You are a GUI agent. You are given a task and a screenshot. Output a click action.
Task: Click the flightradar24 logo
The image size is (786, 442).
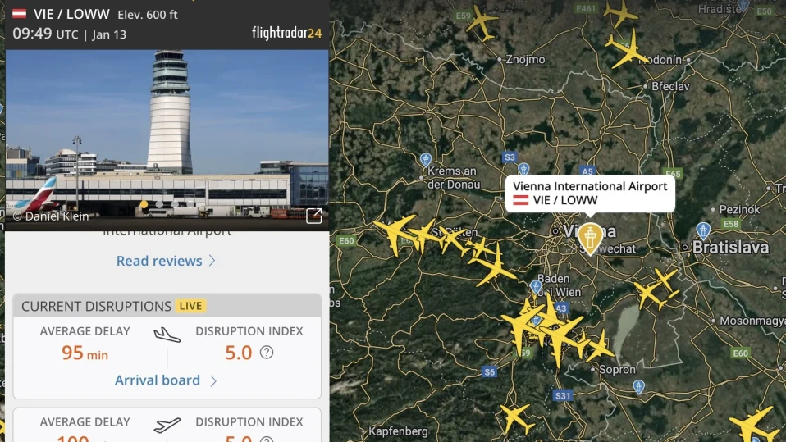pos(286,33)
